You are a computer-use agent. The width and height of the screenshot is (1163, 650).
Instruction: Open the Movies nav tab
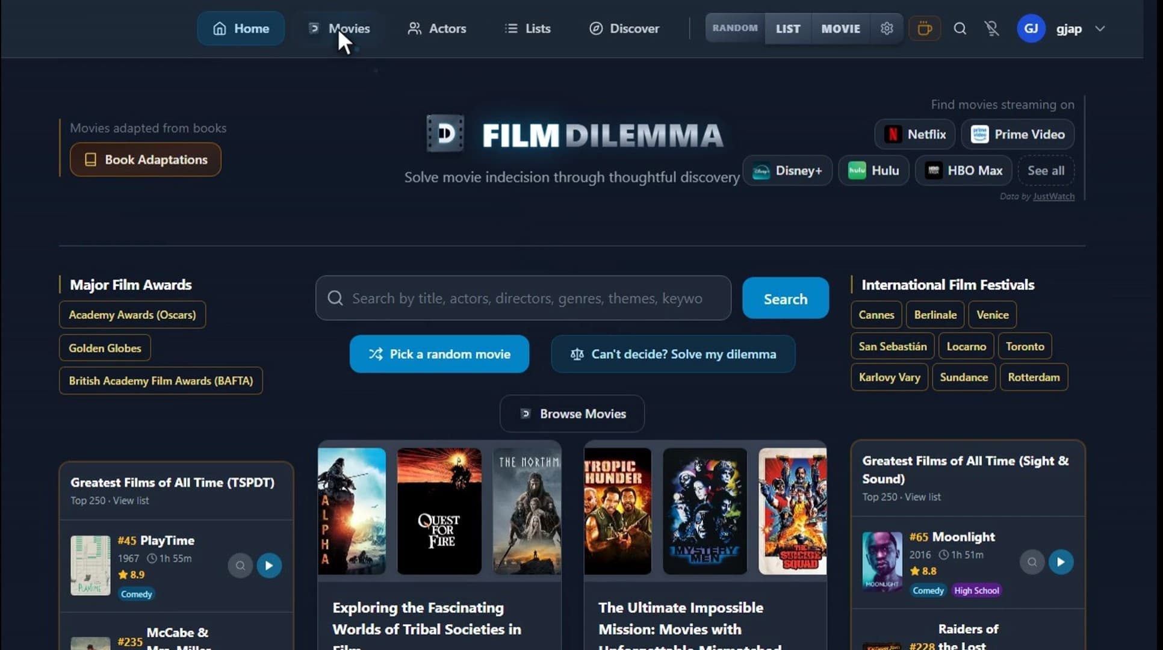pyautogui.click(x=339, y=28)
